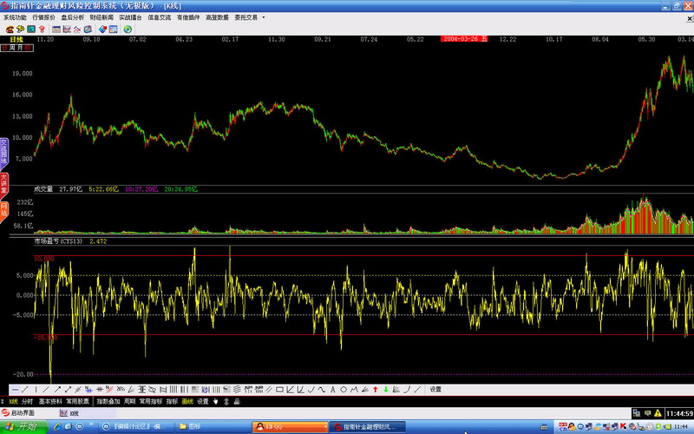
Task: Click the green globe refresh toolbar icon
Action: click(x=128, y=29)
